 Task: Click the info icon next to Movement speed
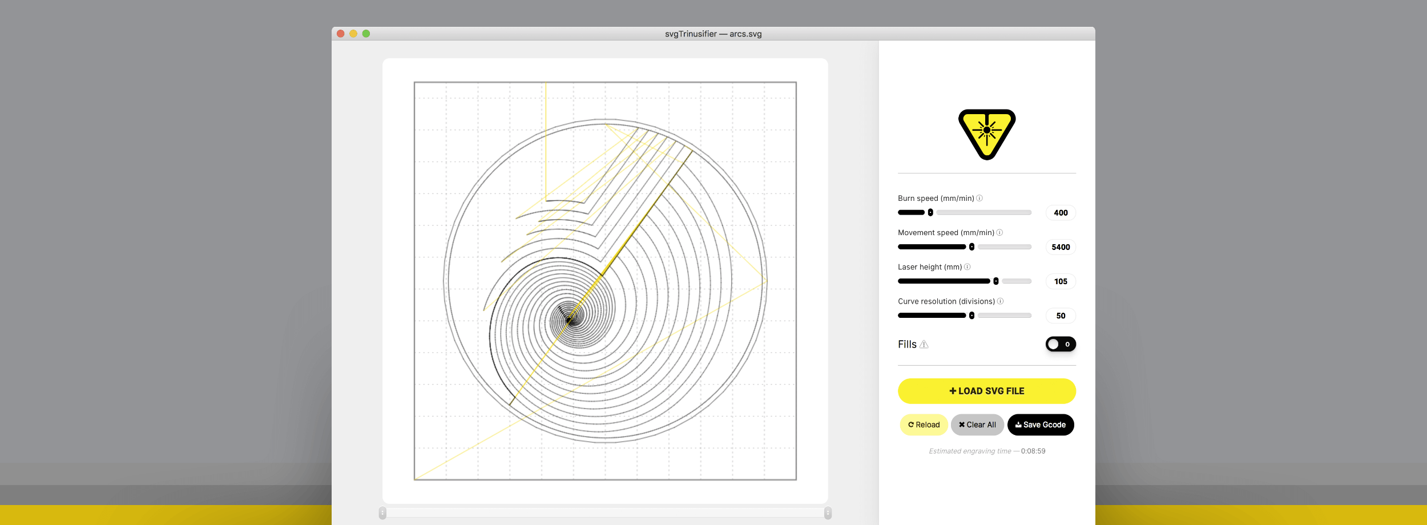pos(999,232)
